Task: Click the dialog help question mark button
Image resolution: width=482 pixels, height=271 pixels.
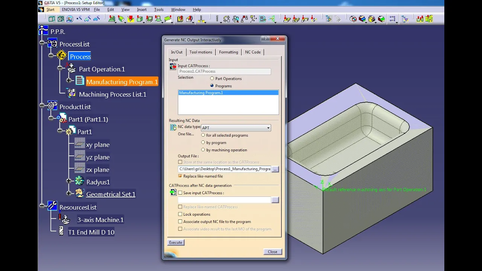Action: click(x=265, y=39)
